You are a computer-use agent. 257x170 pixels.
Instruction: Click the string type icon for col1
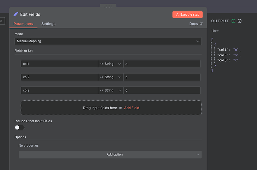[x=101, y=64]
